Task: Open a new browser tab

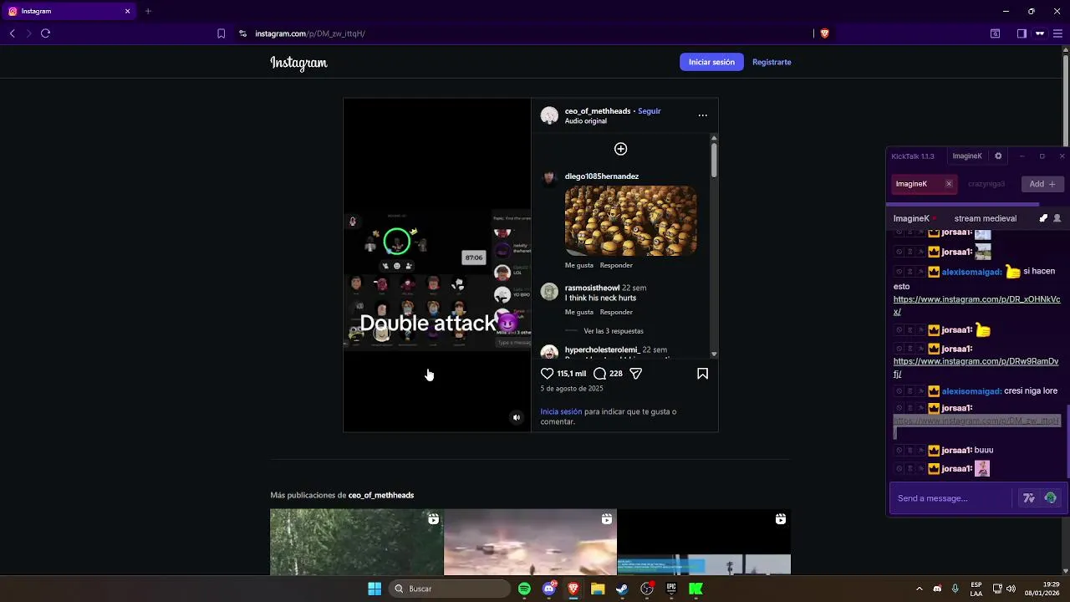Action: point(148,11)
